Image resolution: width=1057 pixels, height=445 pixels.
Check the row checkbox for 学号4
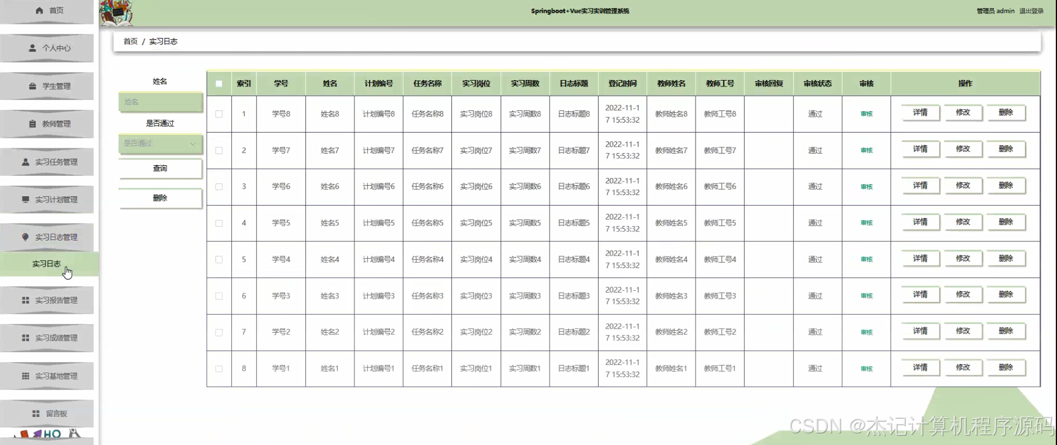(x=219, y=259)
